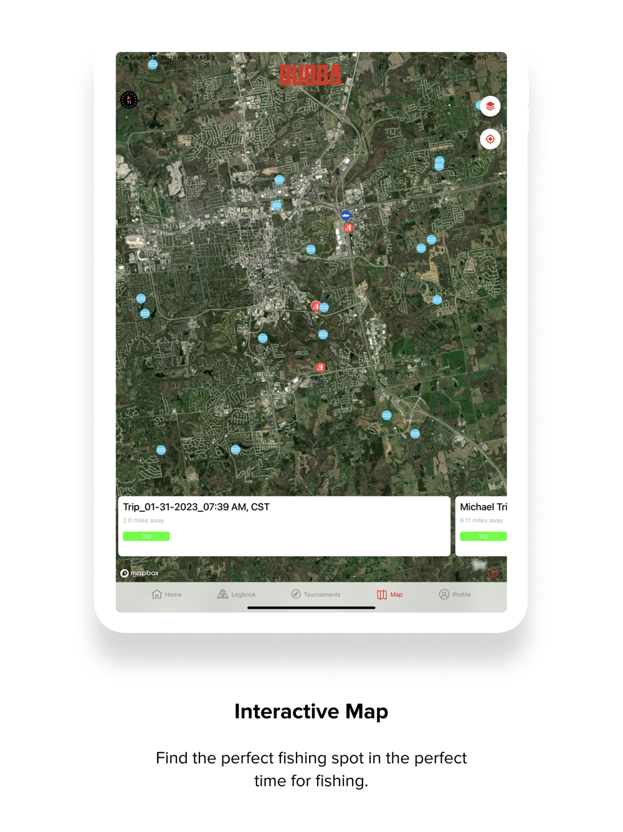This screenshot has height=832, width=623.
Task: Center map on current location
Action: pos(490,139)
